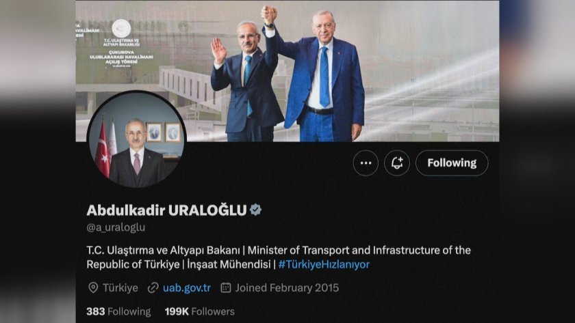Click the @a_uraloglu handle
Viewport: 575px width, 323px height.
[116, 227]
